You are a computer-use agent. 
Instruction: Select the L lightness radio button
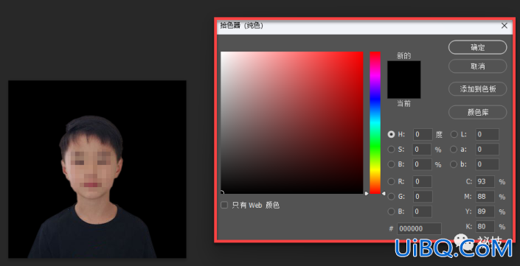[x=454, y=135]
